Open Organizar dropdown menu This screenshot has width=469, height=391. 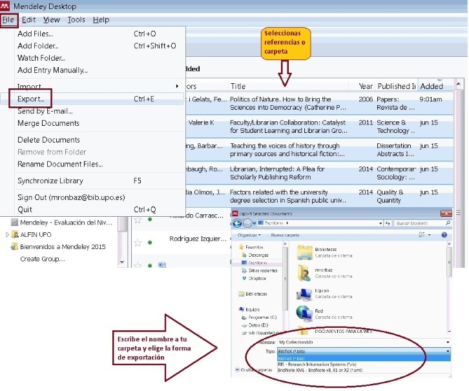pyautogui.click(x=249, y=235)
